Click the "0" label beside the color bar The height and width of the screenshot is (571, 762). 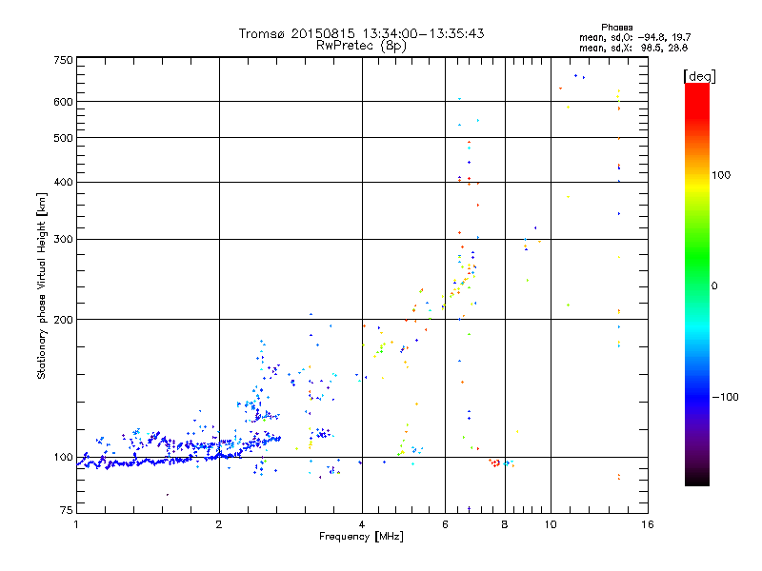pos(714,286)
